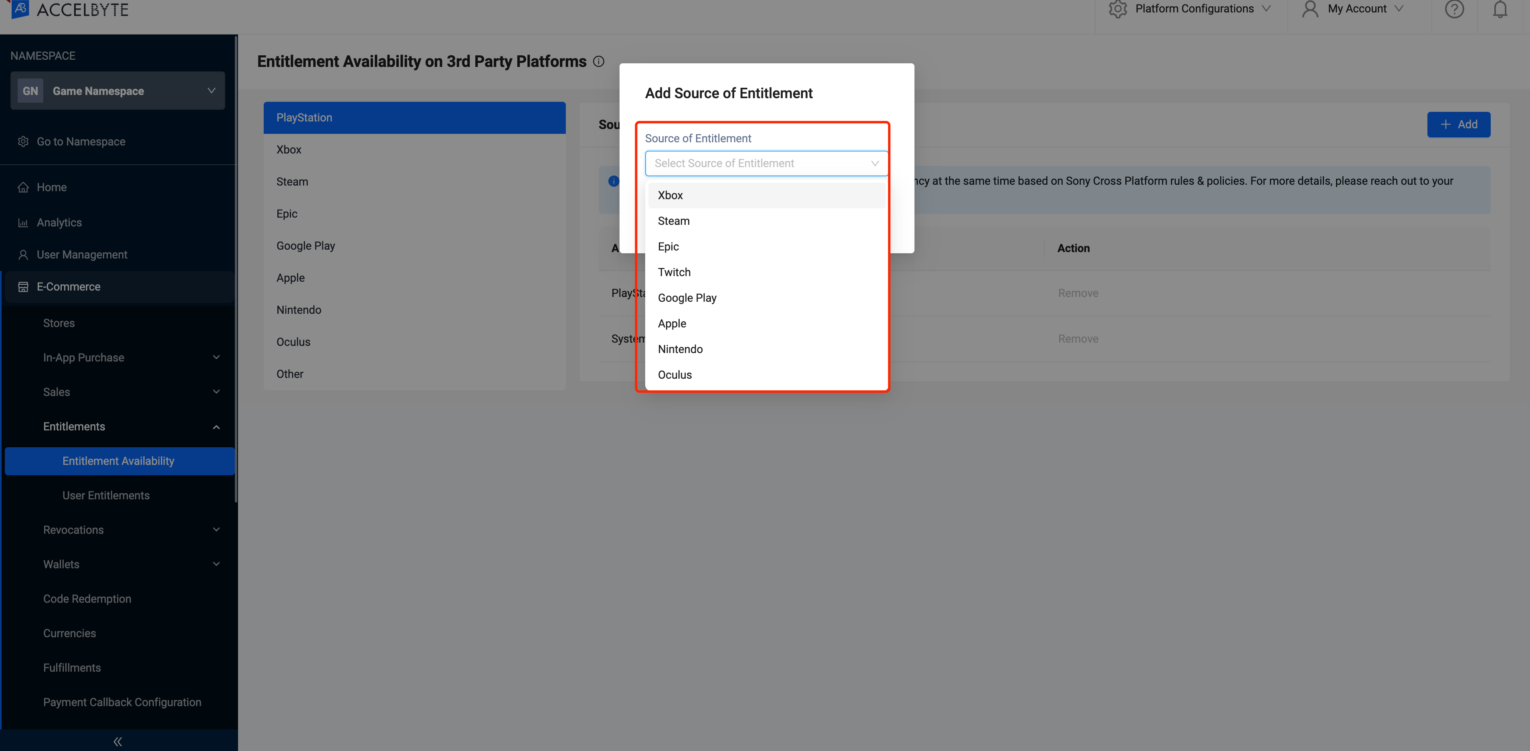The image size is (1530, 751).
Task: Click the blue Add button
Action: click(1458, 125)
